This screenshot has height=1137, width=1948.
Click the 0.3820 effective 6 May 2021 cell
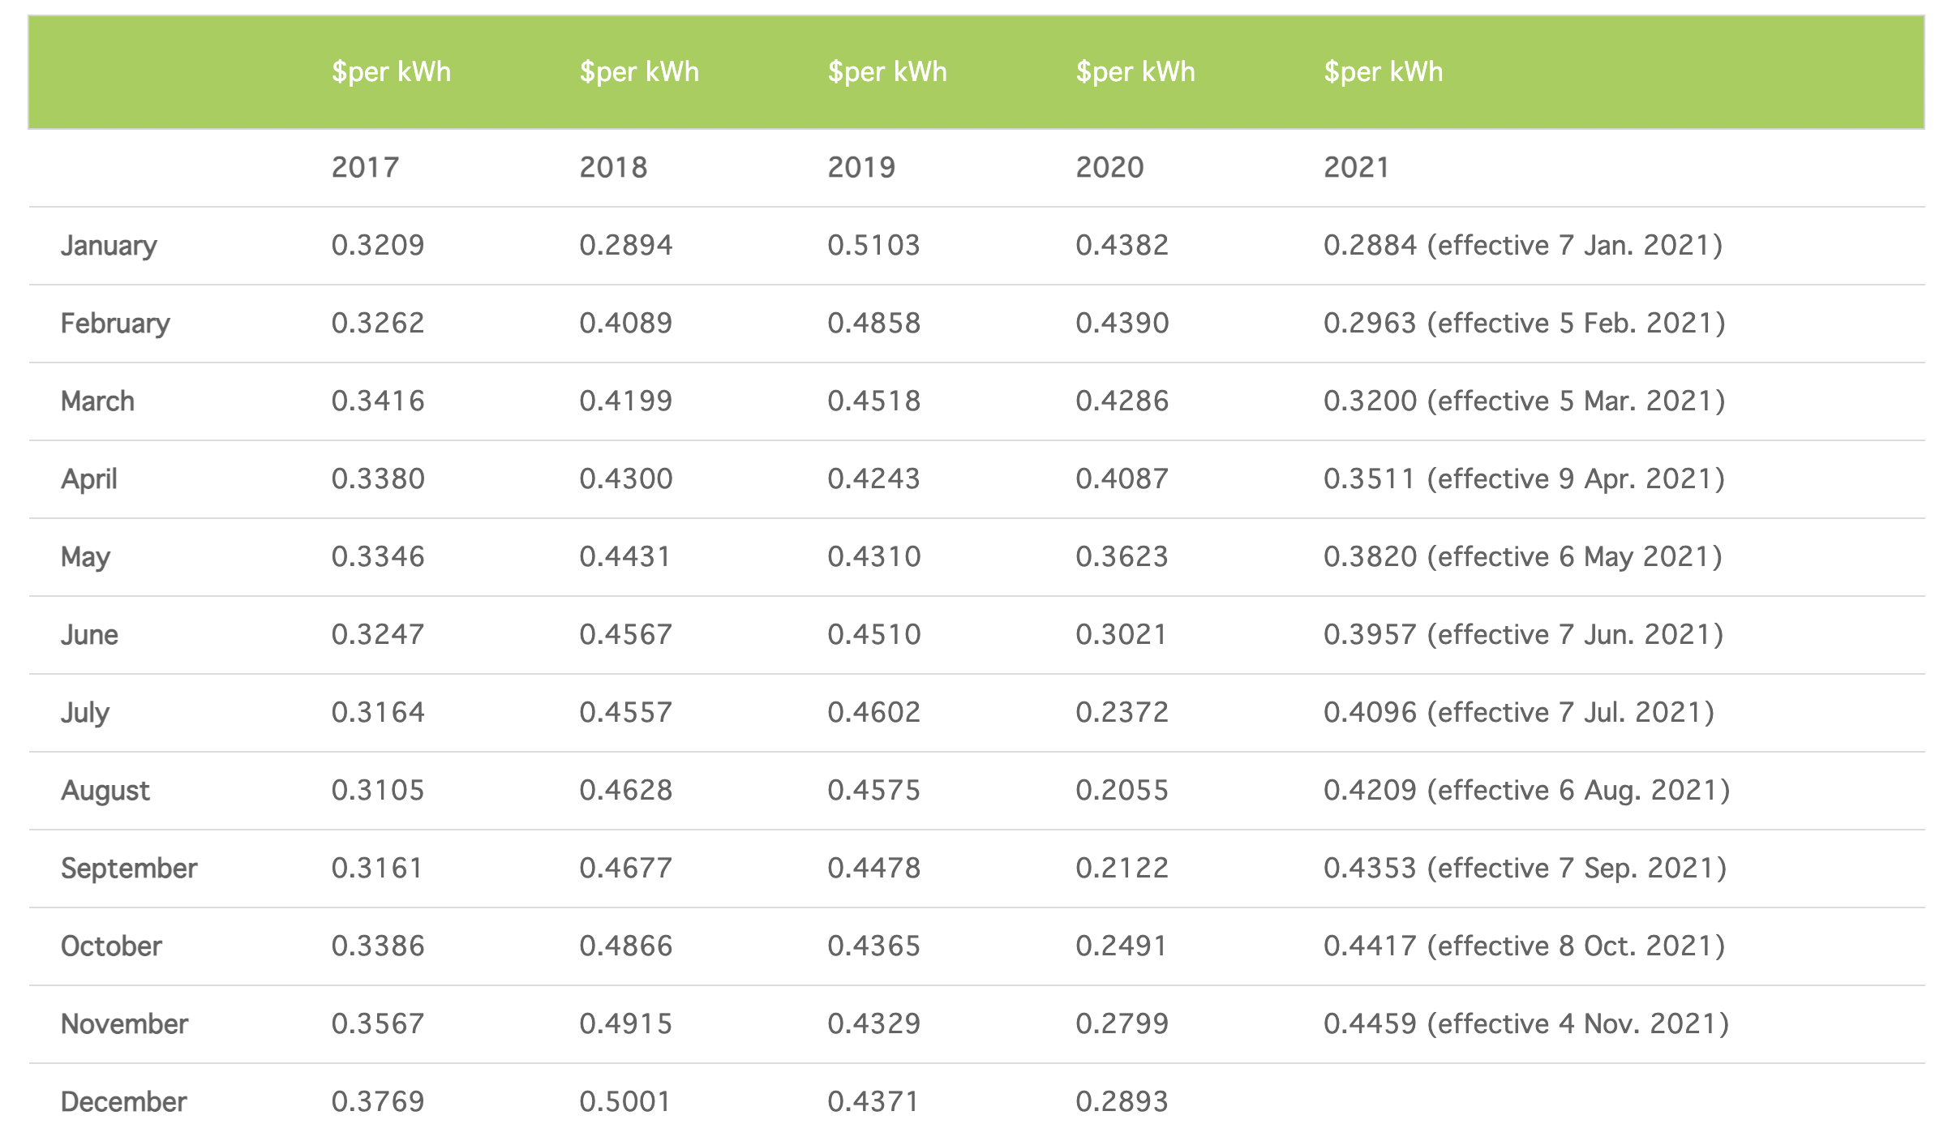(1522, 556)
